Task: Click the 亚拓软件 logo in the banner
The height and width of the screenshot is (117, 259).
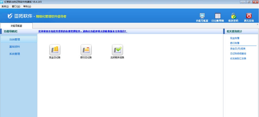Action: pyautogui.click(x=20, y=16)
